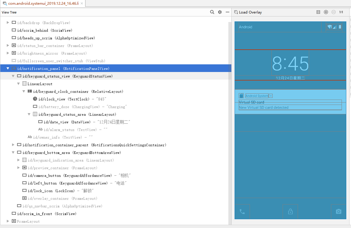Image resolution: width=351 pixels, height=228 pixels.
Task: Click Ab text icon of id/alarm_status
Action: click(x=40, y=129)
